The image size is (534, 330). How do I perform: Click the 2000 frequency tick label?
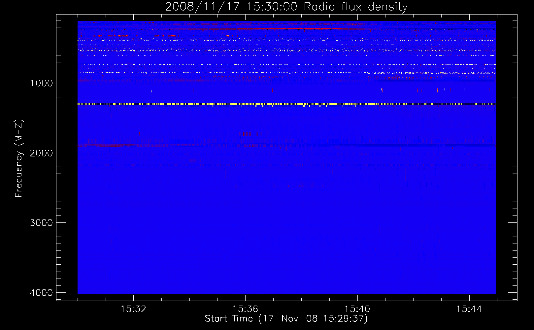coord(41,153)
